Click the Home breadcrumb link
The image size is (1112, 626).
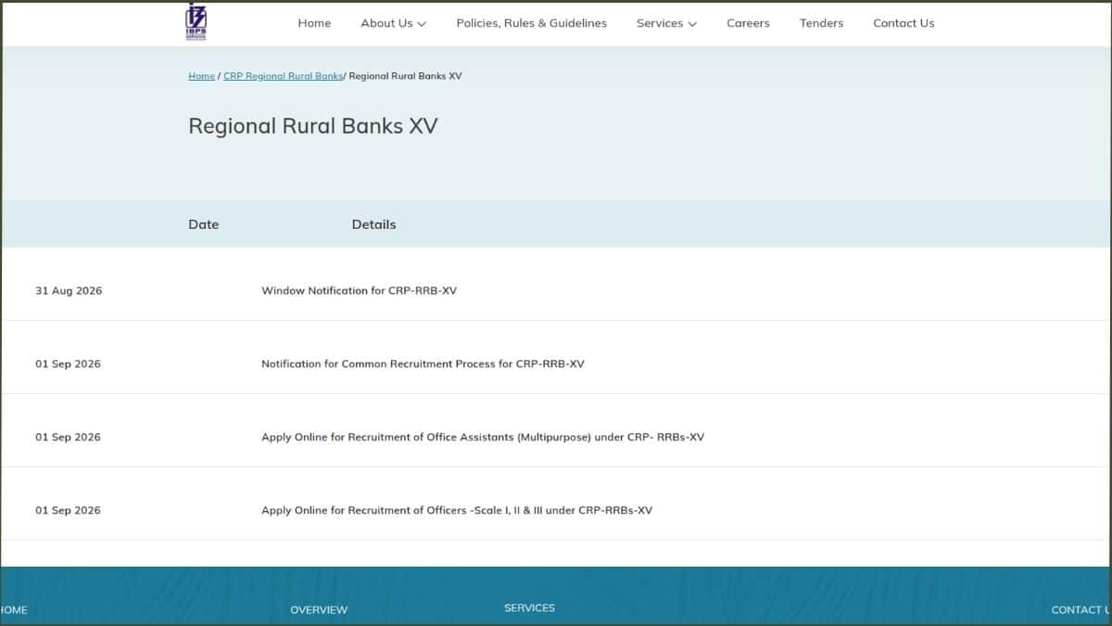[x=202, y=76]
